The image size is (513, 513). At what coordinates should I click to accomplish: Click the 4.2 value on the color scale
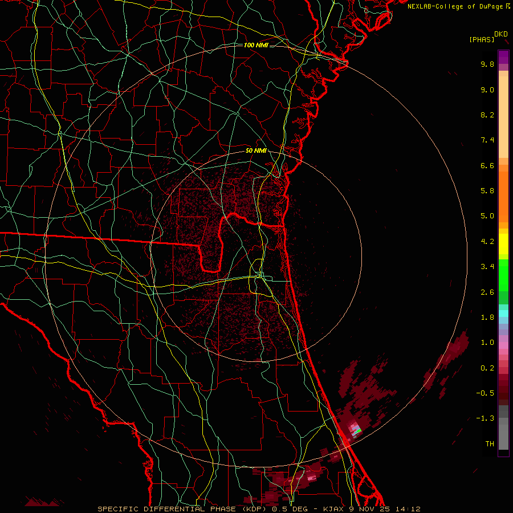(487, 242)
